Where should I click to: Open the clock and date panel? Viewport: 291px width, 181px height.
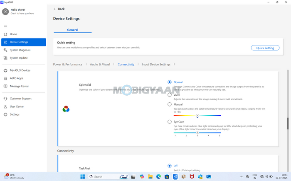(281, 176)
